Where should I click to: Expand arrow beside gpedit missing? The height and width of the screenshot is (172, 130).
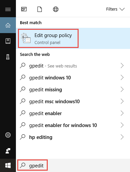click(x=122, y=89)
